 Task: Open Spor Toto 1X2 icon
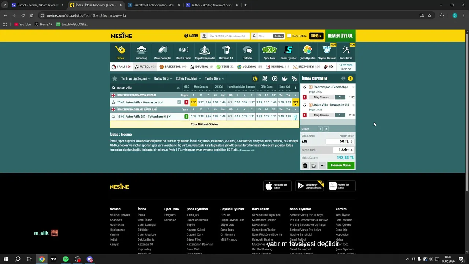click(269, 49)
